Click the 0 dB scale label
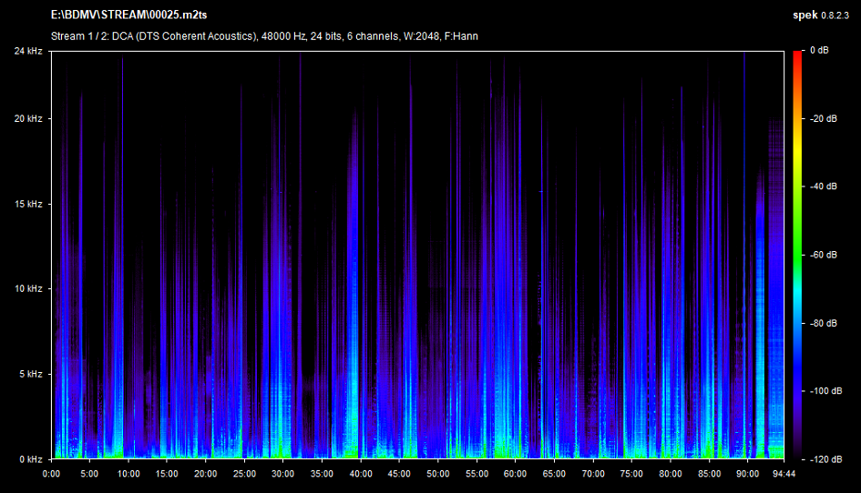Screen dimensions: 861x493 coord(820,51)
